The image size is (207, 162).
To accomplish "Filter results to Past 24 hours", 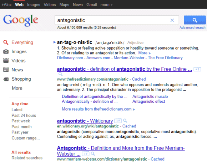I will (x=24, y=115).
